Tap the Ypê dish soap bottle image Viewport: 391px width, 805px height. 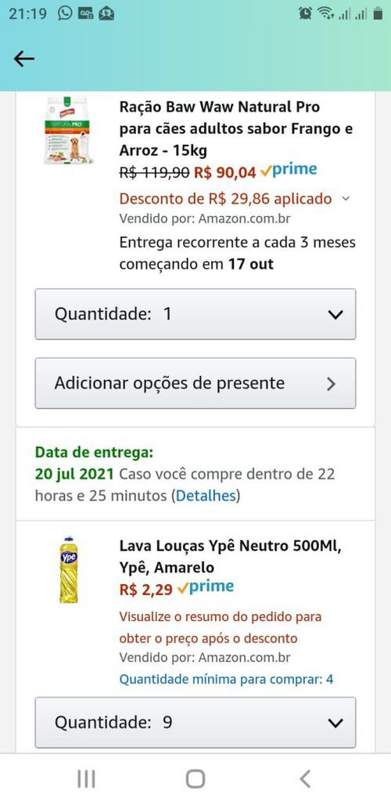pos(69,569)
